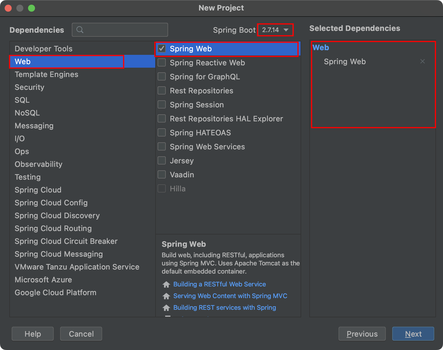This screenshot has height=350, width=443.
Task: Select Spring Cloud Routing category
Action: coord(82,228)
